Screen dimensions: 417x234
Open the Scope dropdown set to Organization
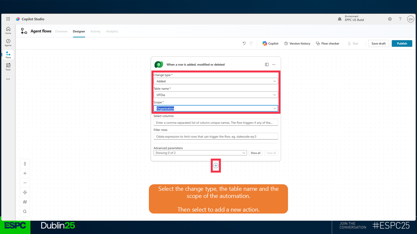pos(216,109)
